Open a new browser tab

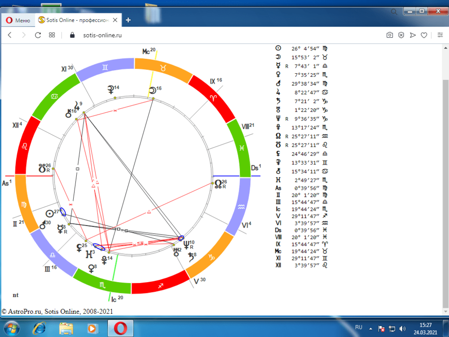click(x=128, y=20)
